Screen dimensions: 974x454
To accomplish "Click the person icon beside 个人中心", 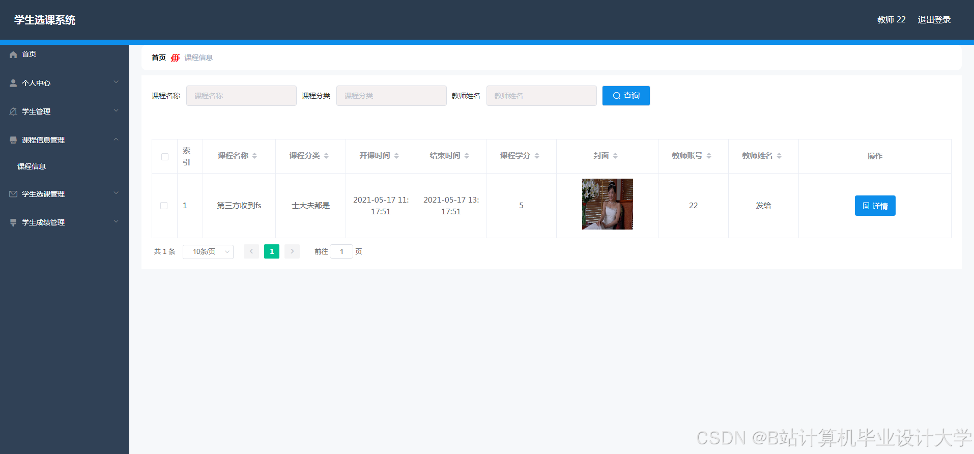I will [x=13, y=83].
